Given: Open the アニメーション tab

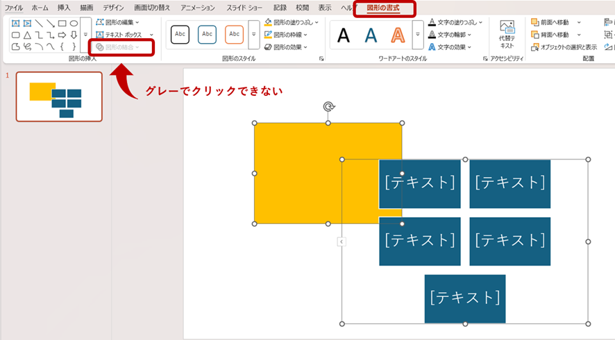Looking at the screenshot, I should pyautogui.click(x=198, y=8).
